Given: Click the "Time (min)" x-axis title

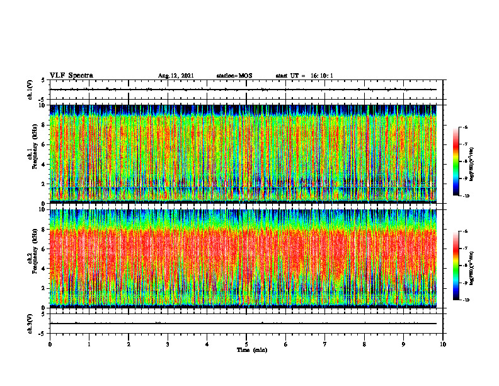Looking at the screenshot, I should click(x=252, y=350).
